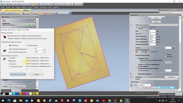The width and height of the screenshot is (183, 103).
Task: Open File Explorer from the taskbar
Action: click(x=21, y=100)
